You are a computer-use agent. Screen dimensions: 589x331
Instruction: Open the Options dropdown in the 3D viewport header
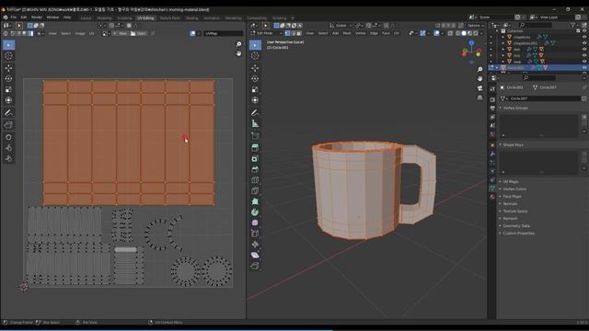point(476,26)
